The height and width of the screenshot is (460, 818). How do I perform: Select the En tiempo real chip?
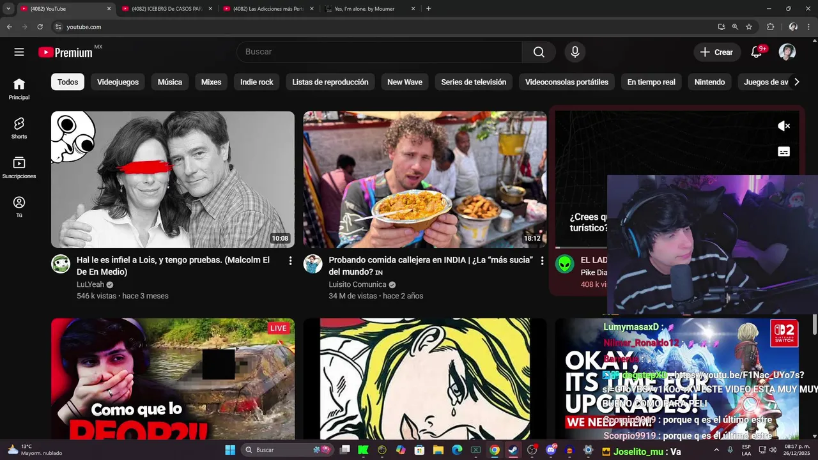(651, 82)
